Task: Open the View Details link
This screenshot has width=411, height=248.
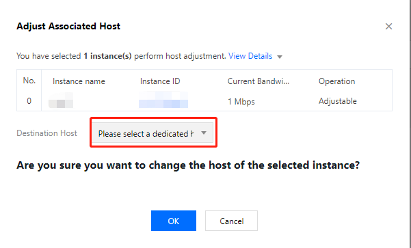Action: pyautogui.click(x=250, y=56)
